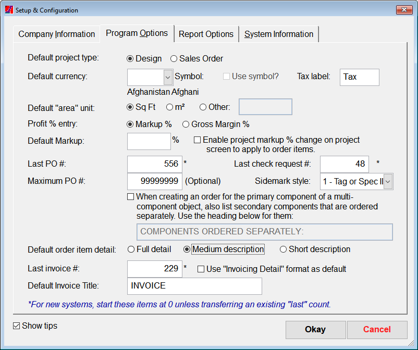Enable Invoicing Detail format as default
The height and width of the screenshot is (350, 418).
(201, 269)
